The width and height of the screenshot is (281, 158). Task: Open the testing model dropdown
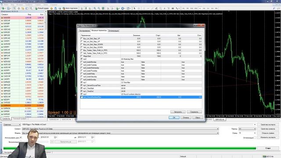[120, 133]
